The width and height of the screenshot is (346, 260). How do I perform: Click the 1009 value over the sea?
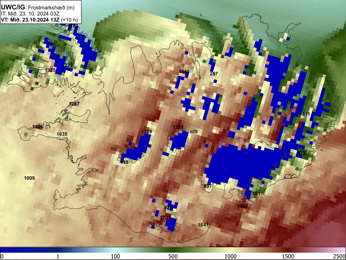(29, 178)
